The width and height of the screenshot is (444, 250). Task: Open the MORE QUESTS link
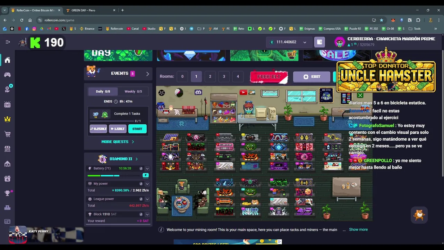(118, 142)
